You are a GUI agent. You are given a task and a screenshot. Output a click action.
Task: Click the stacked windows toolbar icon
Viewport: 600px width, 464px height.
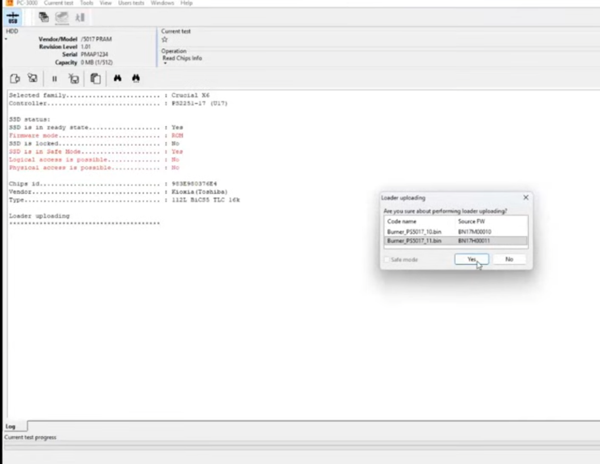point(44,18)
